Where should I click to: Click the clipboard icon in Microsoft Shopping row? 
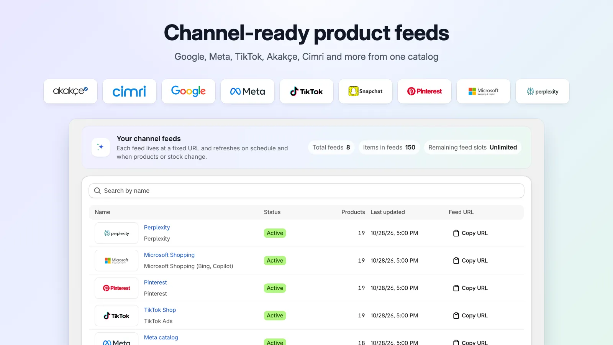[x=456, y=261]
